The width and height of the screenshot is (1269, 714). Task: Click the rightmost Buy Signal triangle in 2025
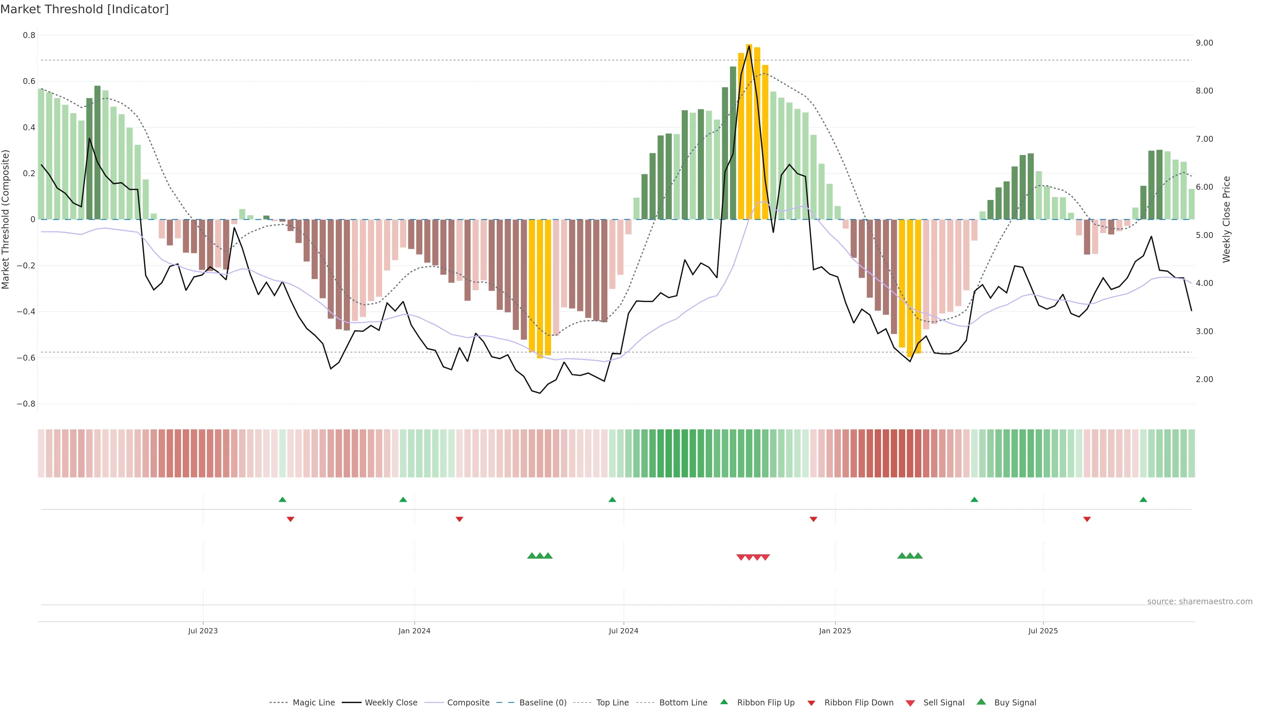pos(918,556)
